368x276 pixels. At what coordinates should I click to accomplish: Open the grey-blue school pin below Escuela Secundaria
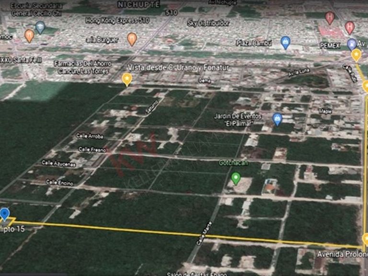pyautogui.click(x=40, y=27)
